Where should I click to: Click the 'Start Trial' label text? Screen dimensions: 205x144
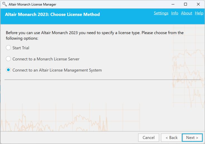click(x=21, y=48)
